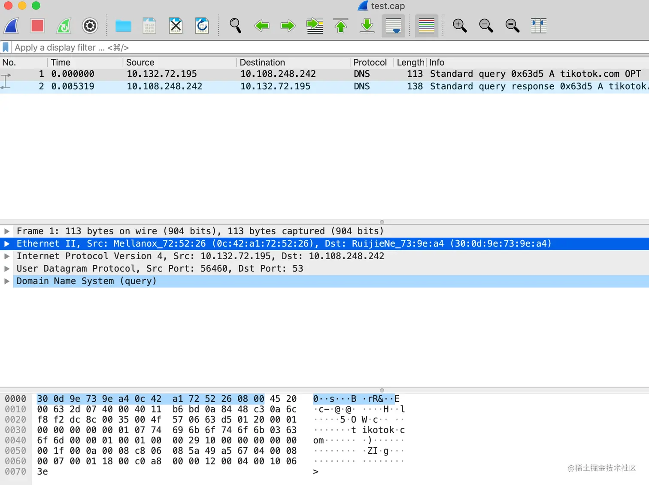Toggle auto-scroll during live capture

[x=393, y=26]
